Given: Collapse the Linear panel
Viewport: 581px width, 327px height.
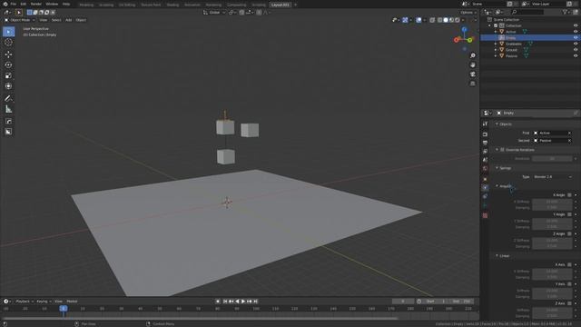Looking at the screenshot, I should click(497, 256).
